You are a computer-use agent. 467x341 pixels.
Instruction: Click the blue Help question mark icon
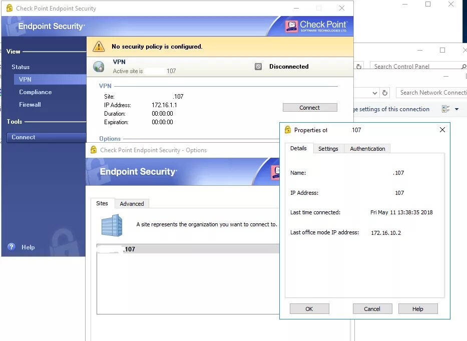tap(12, 247)
